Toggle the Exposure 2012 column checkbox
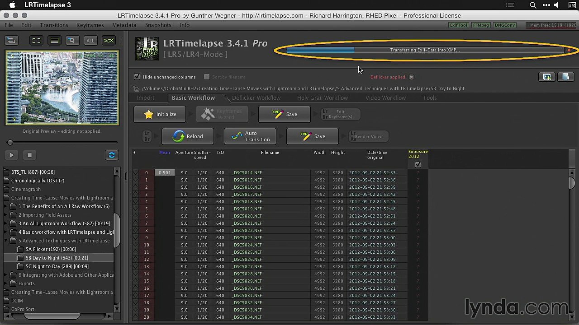579x325 pixels. click(x=418, y=165)
